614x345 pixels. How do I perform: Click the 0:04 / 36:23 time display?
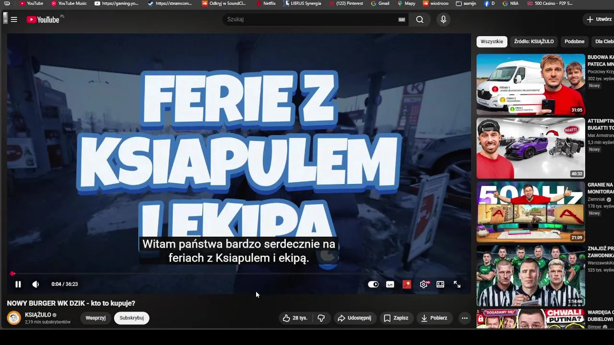point(64,284)
